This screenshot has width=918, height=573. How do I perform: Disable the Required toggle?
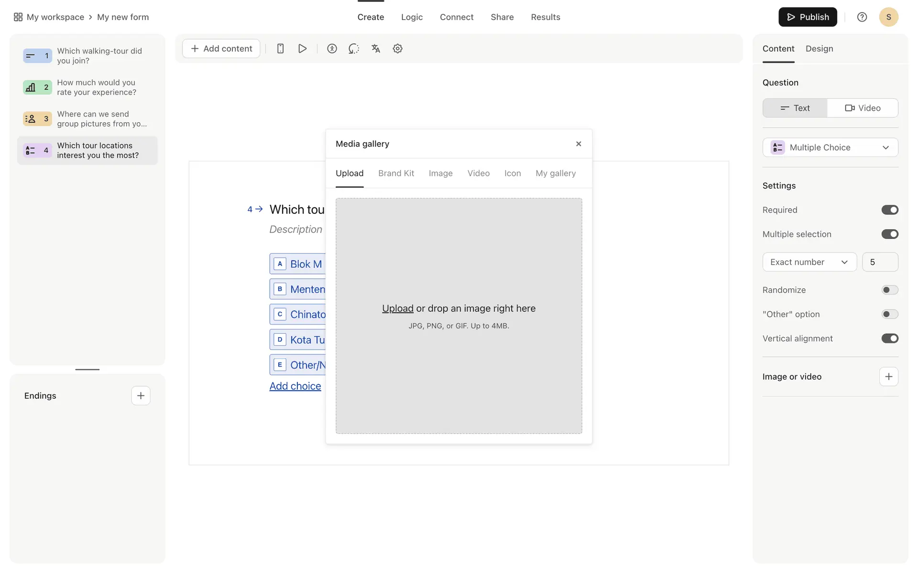point(889,210)
